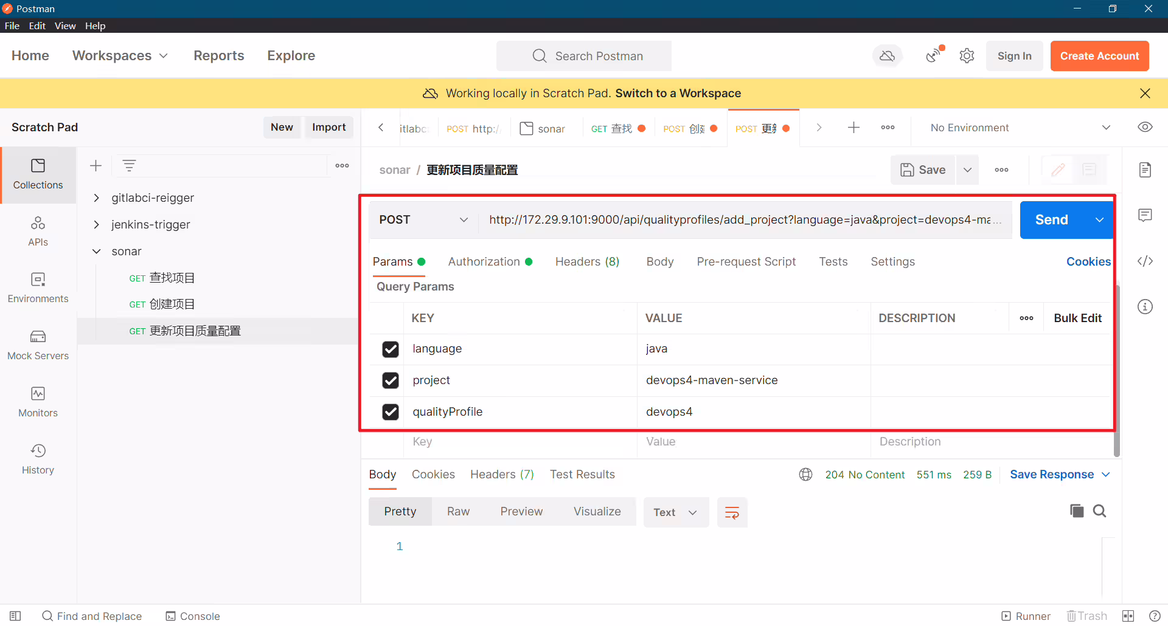Open the request info icon
Screen dimensions: 1168x626
coord(1145,306)
